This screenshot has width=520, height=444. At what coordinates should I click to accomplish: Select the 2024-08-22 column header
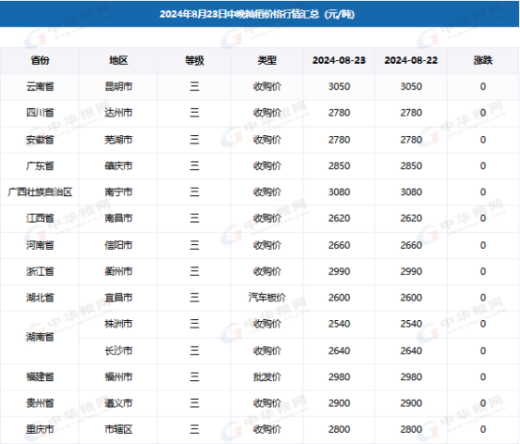pos(411,60)
